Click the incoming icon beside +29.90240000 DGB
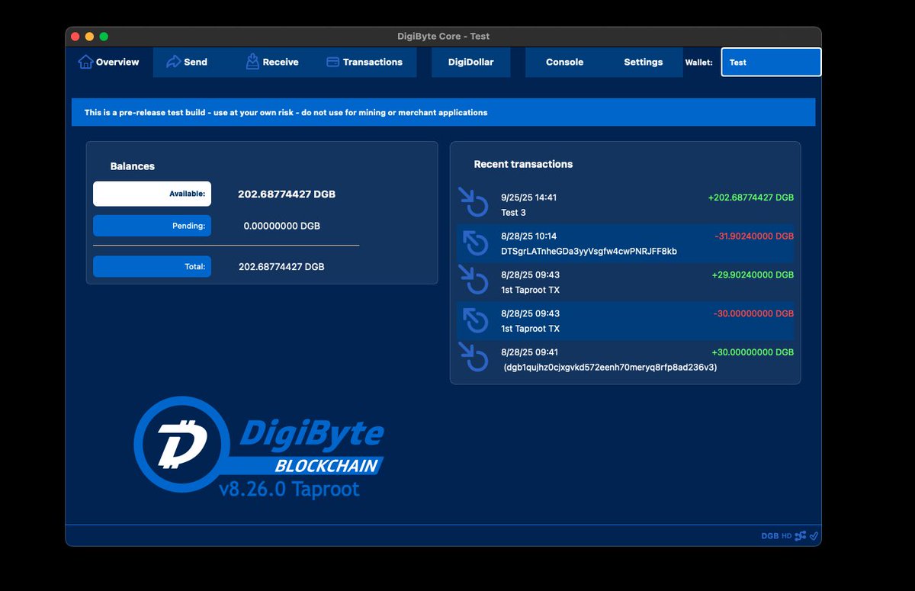Image resolution: width=915 pixels, height=591 pixels. 473,281
